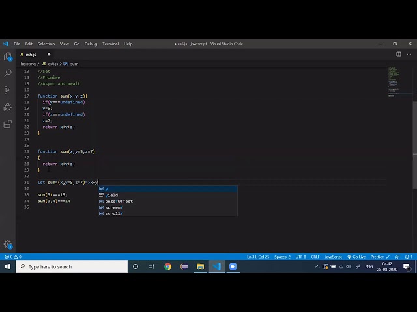Click the Prettier status item
The width and height of the screenshot is (417, 312).
380,257
